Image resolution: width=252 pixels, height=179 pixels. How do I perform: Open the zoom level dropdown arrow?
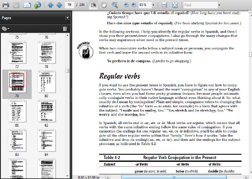point(153,5)
